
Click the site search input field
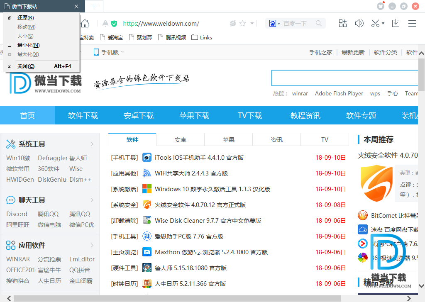click(344, 78)
